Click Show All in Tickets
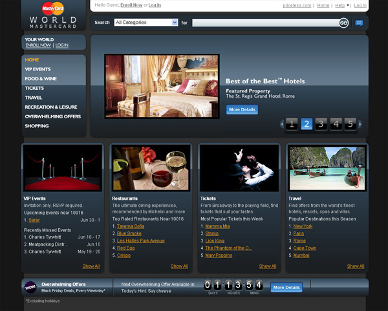Screen dimensions: 388x311 [x=268, y=266]
